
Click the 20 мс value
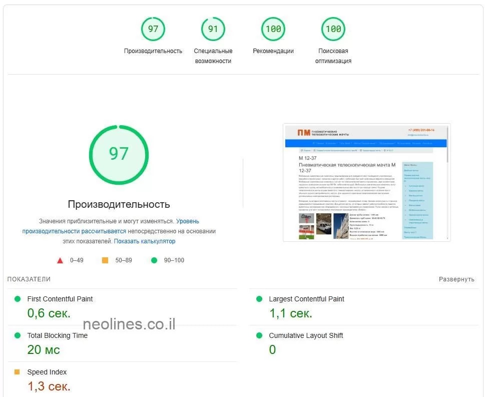(x=44, y=350)
